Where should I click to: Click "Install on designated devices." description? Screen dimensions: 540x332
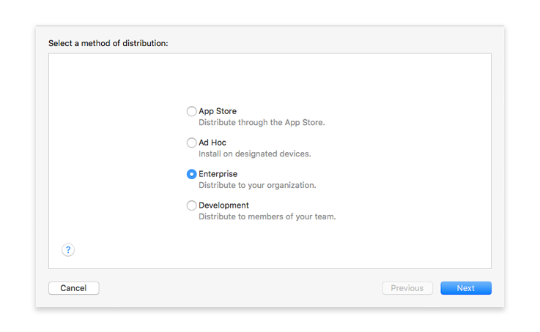[255, 154]
